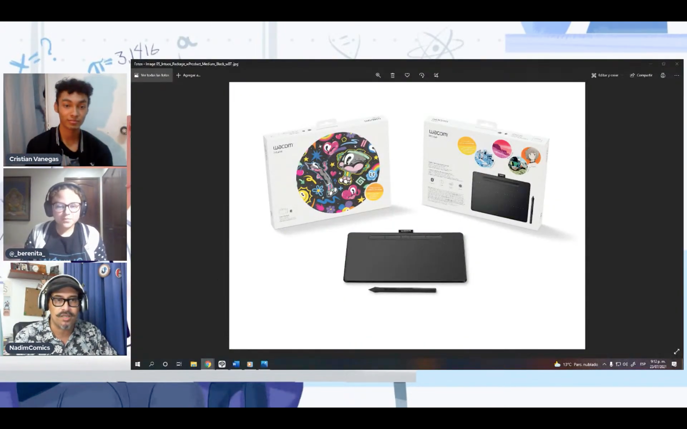Image resolution: width=687 pixels, height=429 pixels.
Task: Click Agregar a... button
Action: click(188, 75)
